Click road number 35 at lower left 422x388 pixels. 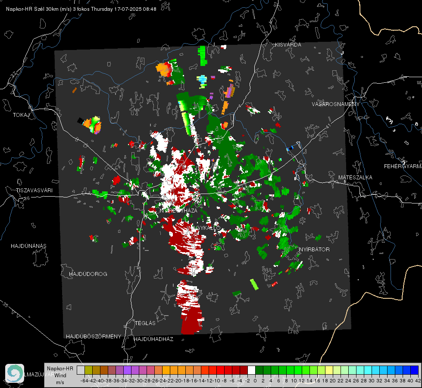[6, 305]
